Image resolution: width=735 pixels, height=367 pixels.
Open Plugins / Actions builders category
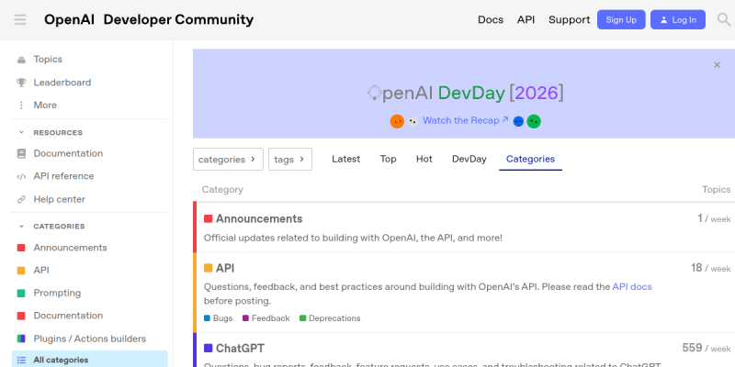[x=89, y=339]
